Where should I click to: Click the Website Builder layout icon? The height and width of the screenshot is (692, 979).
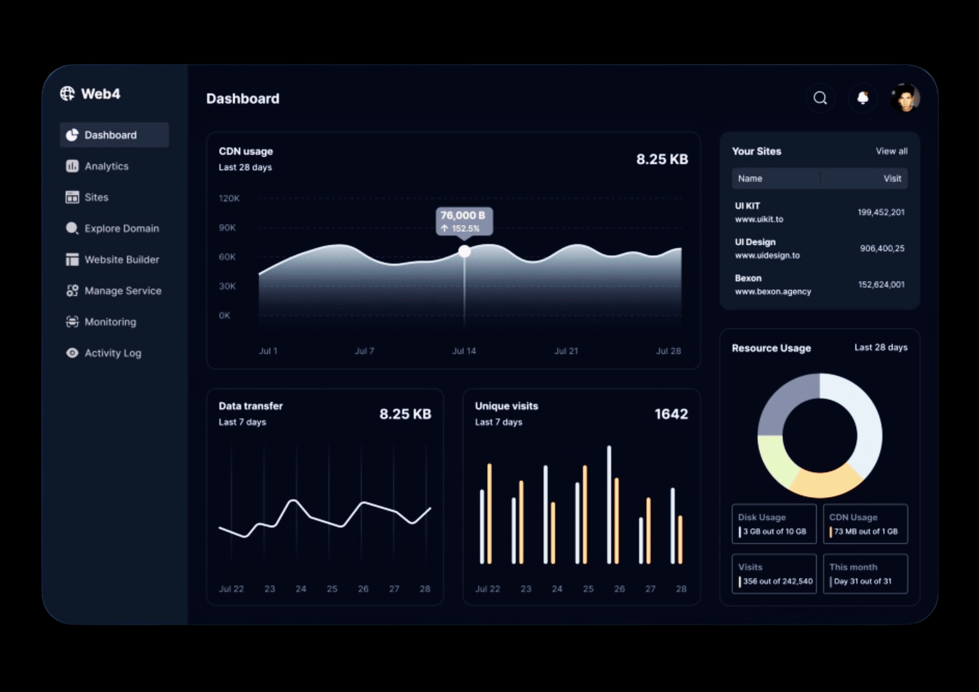(72, 259)
